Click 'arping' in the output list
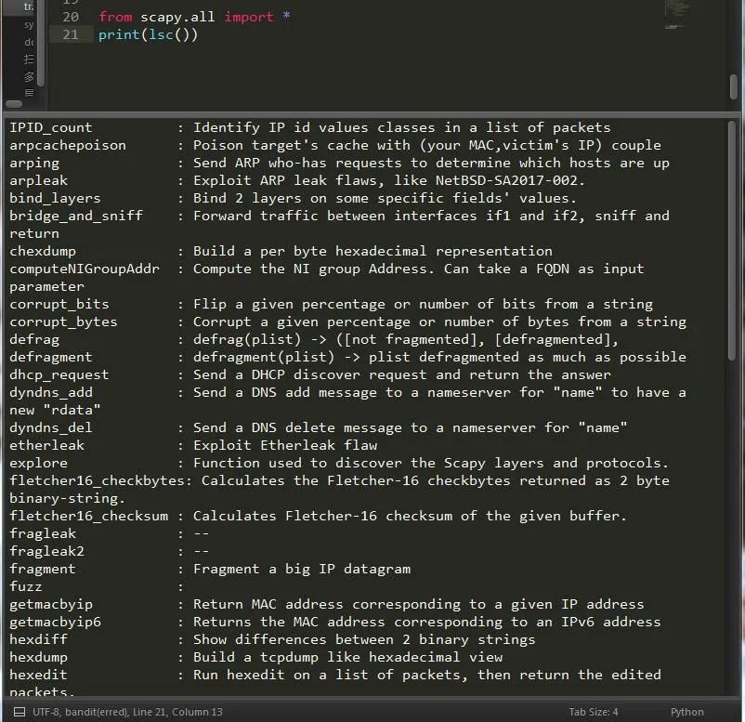This screenshot has height=722, width=745. click(x=34, y=163)
